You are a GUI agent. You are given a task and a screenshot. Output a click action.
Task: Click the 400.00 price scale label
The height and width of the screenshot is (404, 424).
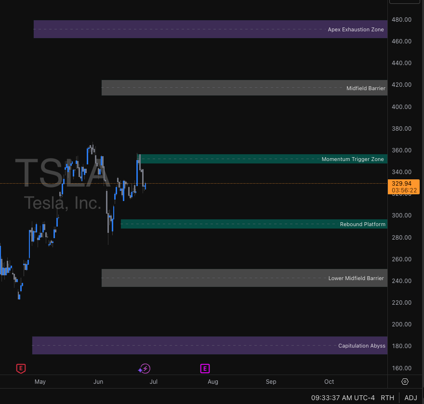(x=401, y=107)
